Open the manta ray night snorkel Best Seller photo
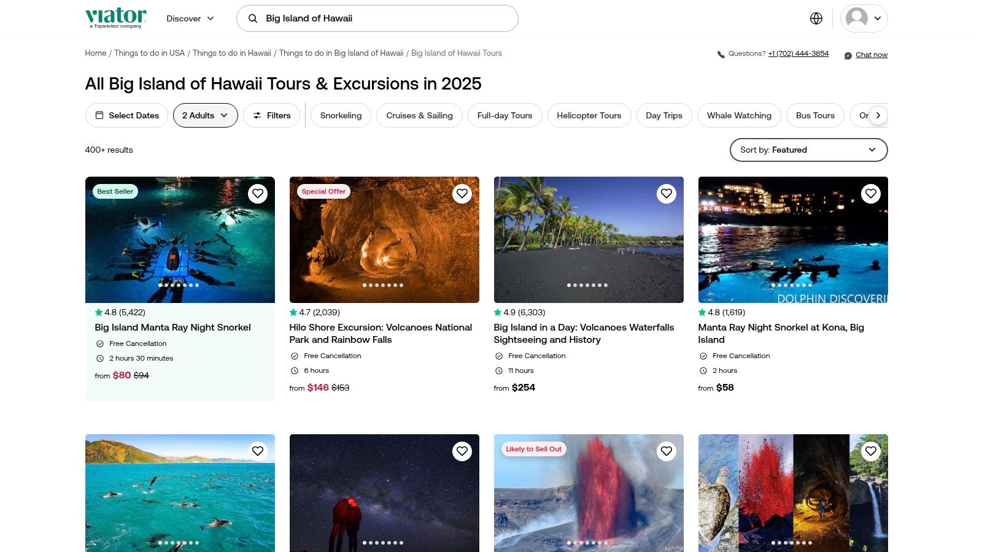 tap(180, 240)
